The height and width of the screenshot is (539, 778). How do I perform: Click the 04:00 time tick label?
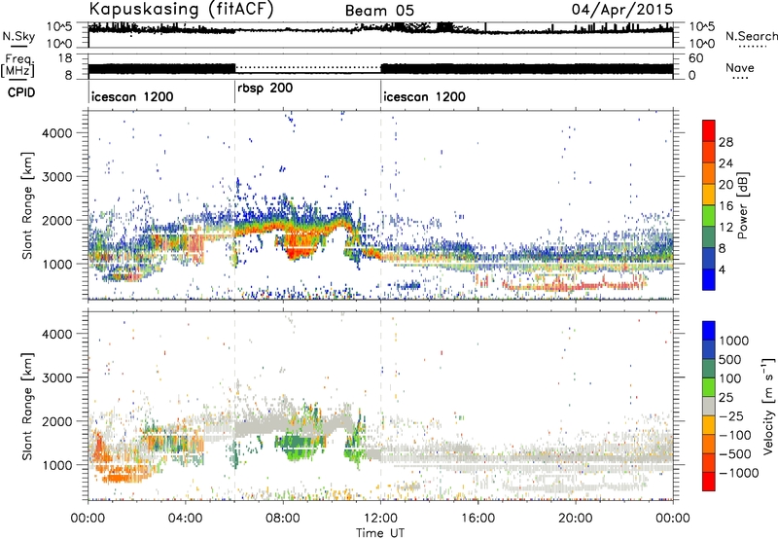(x=185, y=519)
